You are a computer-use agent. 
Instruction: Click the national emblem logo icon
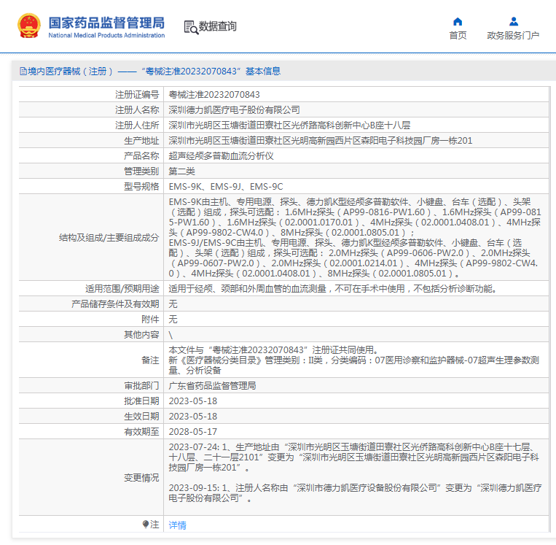click(x=29, y=26)
